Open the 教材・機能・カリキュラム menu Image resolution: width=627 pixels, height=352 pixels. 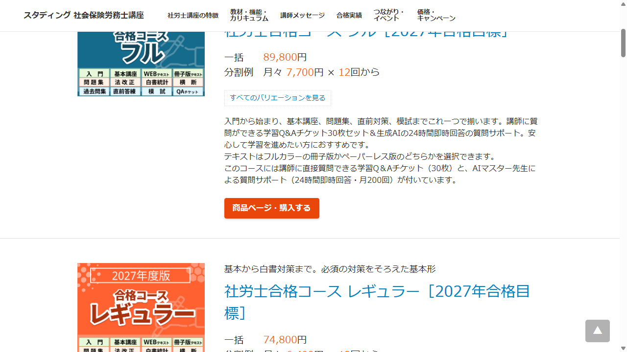coord(249,15)
